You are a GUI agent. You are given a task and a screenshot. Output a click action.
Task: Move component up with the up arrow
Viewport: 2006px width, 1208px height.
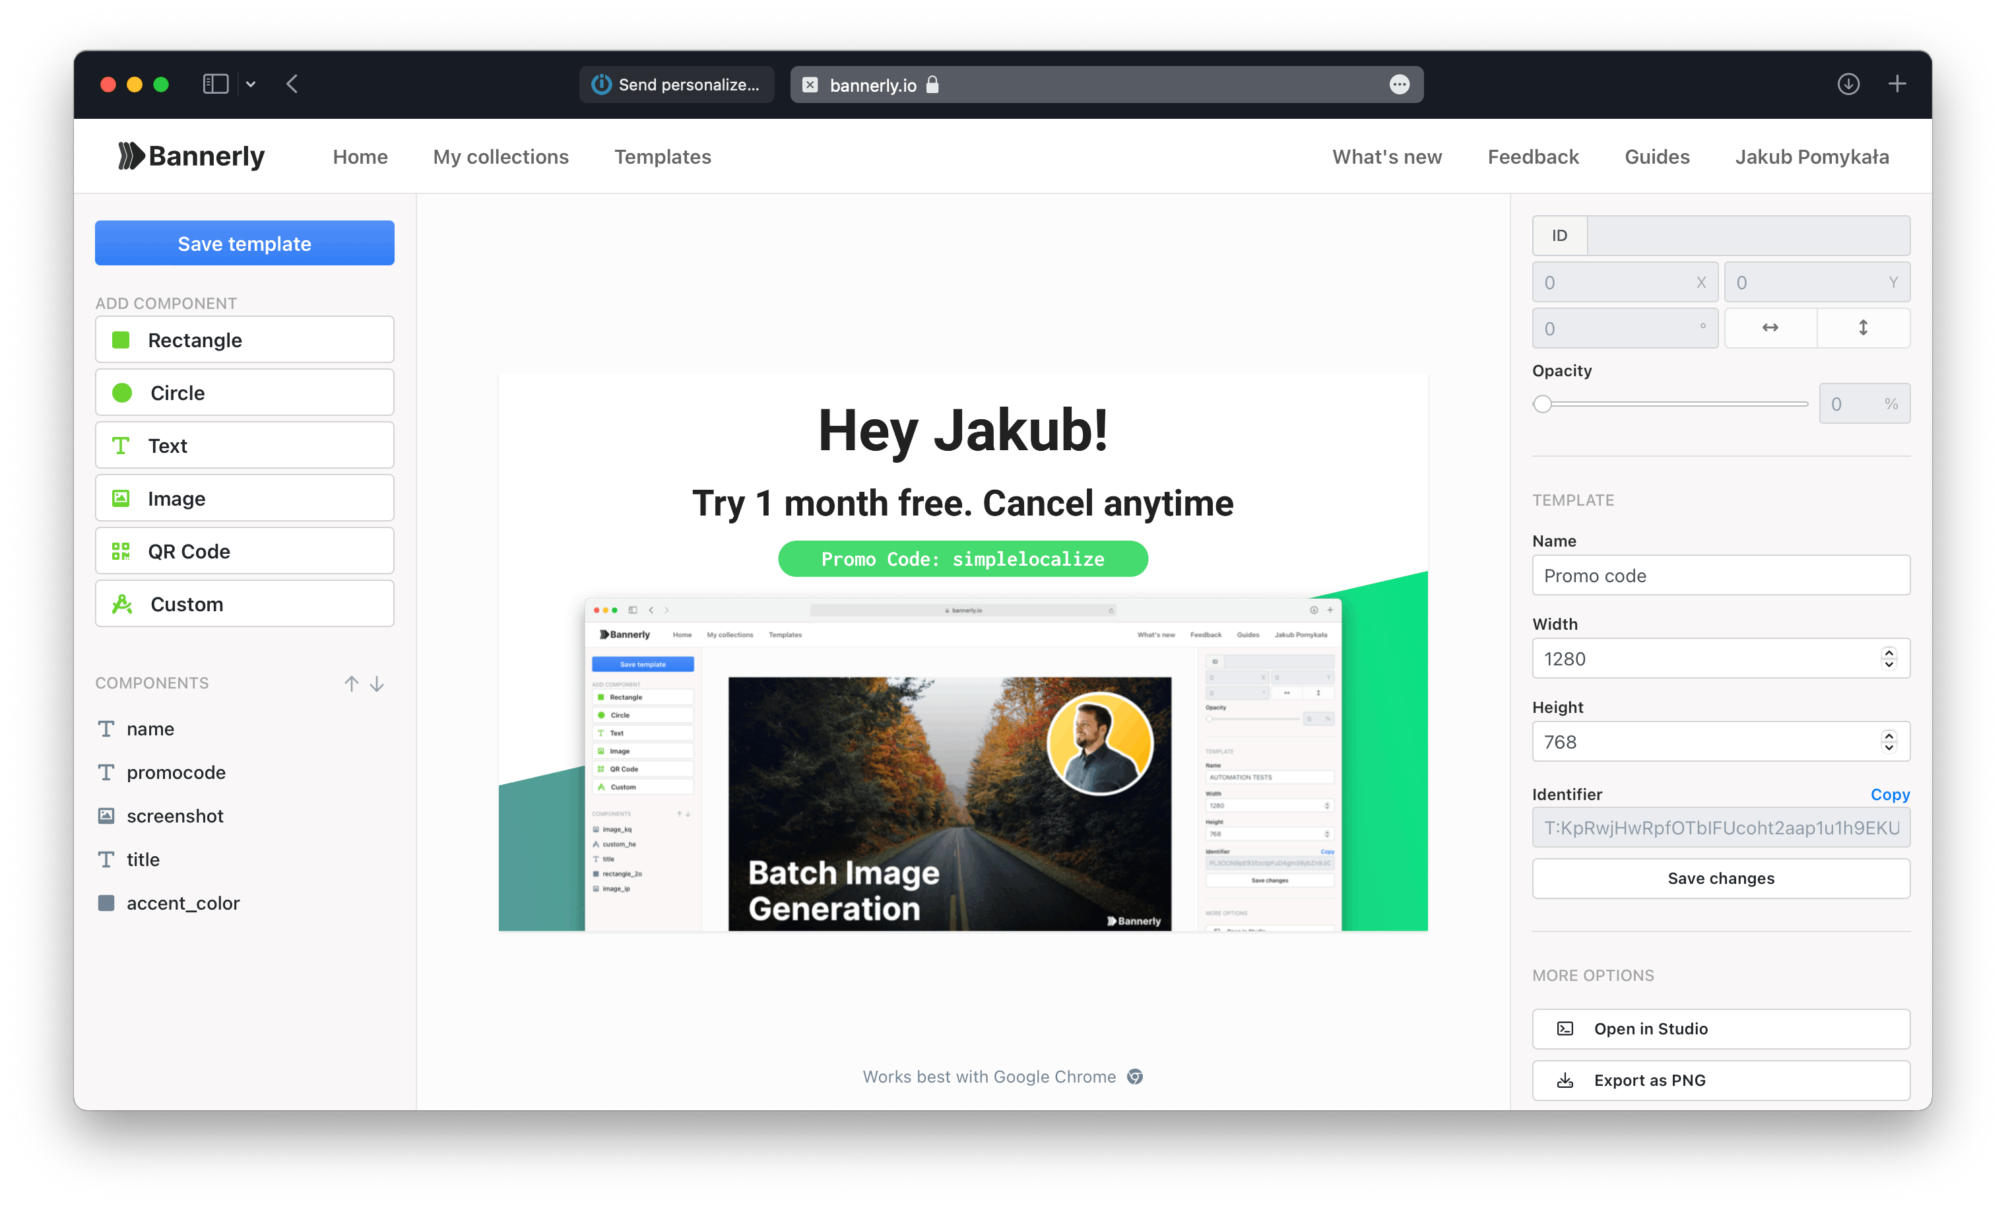[x=350, y=684]
